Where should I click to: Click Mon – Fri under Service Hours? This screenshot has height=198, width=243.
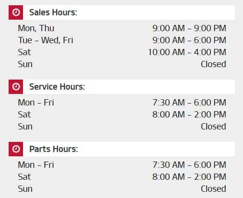pyautogui.click(x=36, y=103)
